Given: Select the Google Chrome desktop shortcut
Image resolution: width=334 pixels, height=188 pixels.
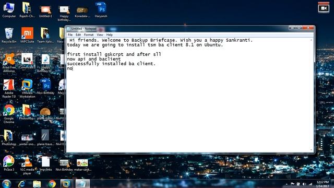Looking at the screenshot, I should tap(9, 114).
